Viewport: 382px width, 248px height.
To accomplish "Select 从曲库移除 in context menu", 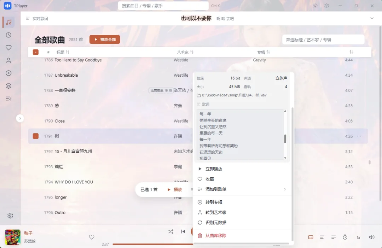I will click(242, 236).
